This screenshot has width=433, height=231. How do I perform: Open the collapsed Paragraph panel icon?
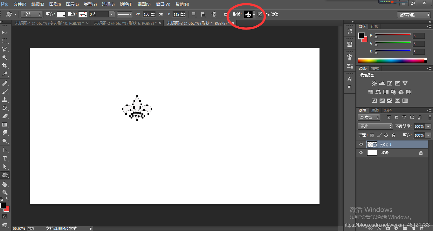click(x=350, y=88)
